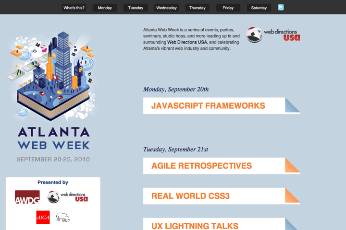The image size is (346, 230).
Task: Click the SEPTEMBER 20-25, 2010 date text
Action: pyautogui.click(x=53, y=160)
